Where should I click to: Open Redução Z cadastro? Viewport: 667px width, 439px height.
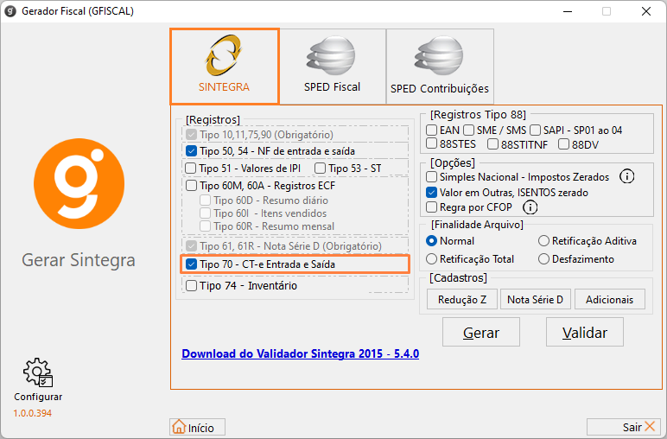462,299
